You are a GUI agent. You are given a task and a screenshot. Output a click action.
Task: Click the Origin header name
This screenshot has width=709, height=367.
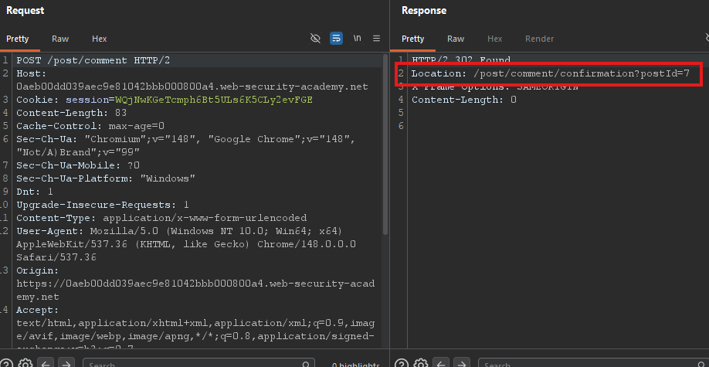(38, 270)
